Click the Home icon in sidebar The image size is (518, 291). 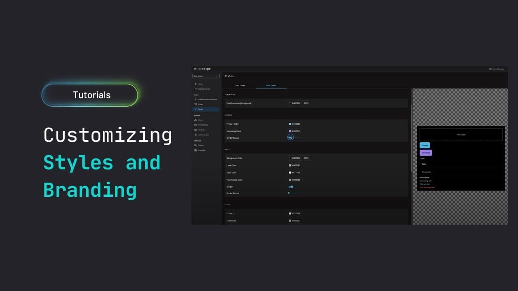coord(196,84)
